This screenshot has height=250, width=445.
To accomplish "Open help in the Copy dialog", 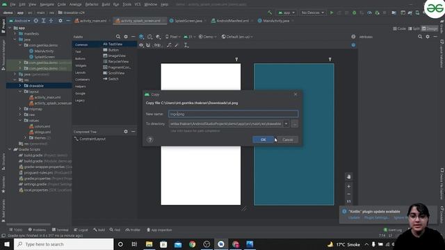I will 150,140.
